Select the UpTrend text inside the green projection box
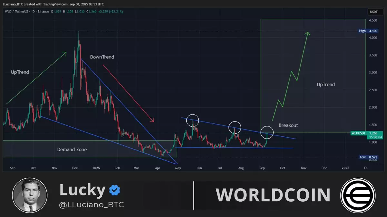 point(326,85)
